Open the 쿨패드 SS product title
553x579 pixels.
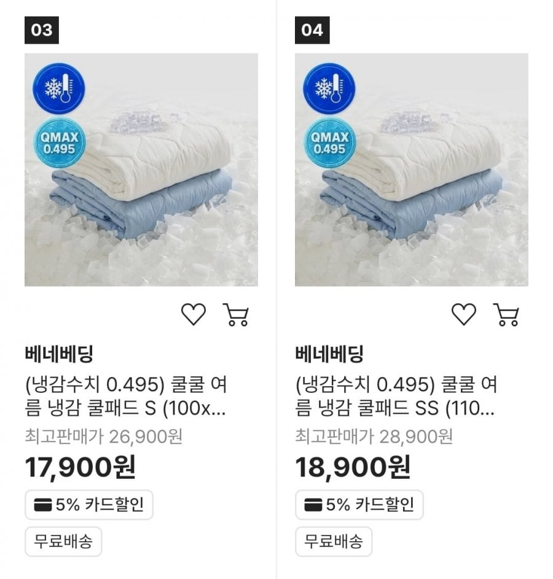pyautogui.click(x=396, y=396)
